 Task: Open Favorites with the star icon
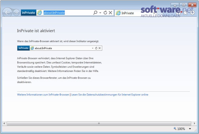tap(185, 13)
